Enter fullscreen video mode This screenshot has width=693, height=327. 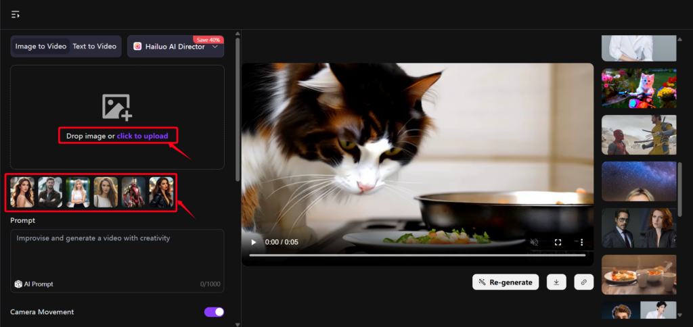click(x=558, y=243)
